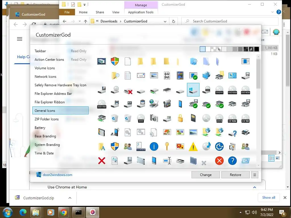Select the Windows security shield icon

coord(115,61)
